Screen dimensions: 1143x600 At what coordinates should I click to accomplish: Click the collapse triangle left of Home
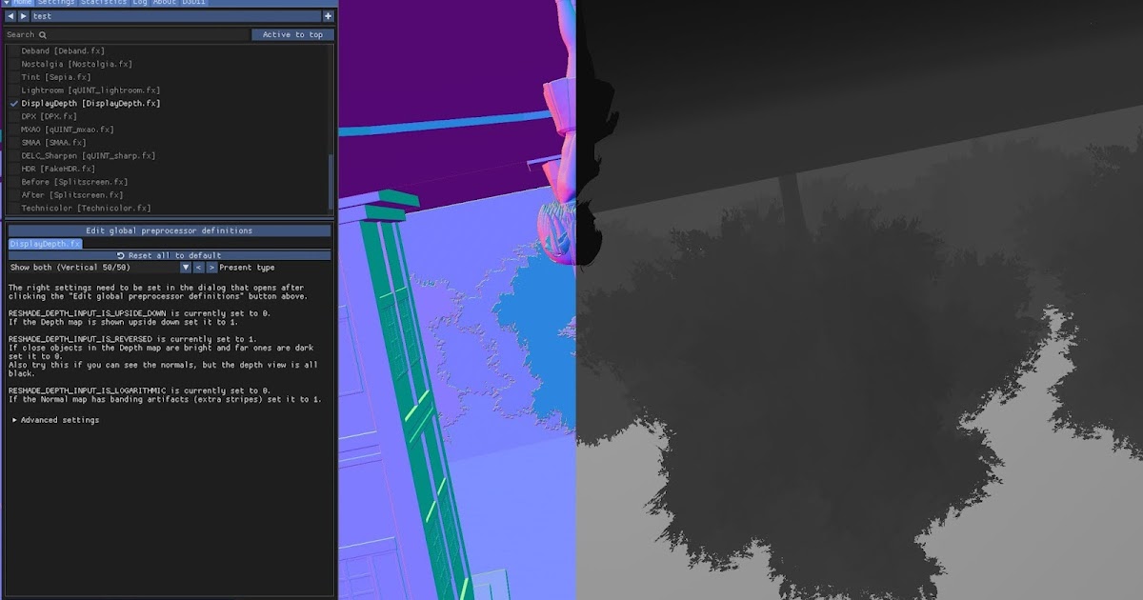pyautogui.click(x=5, y=3)
